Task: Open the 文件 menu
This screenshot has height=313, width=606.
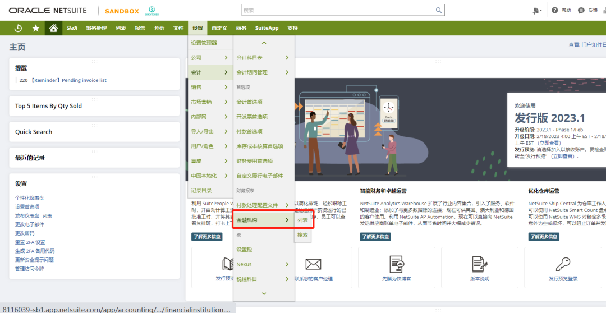Action: pos(178,28)
